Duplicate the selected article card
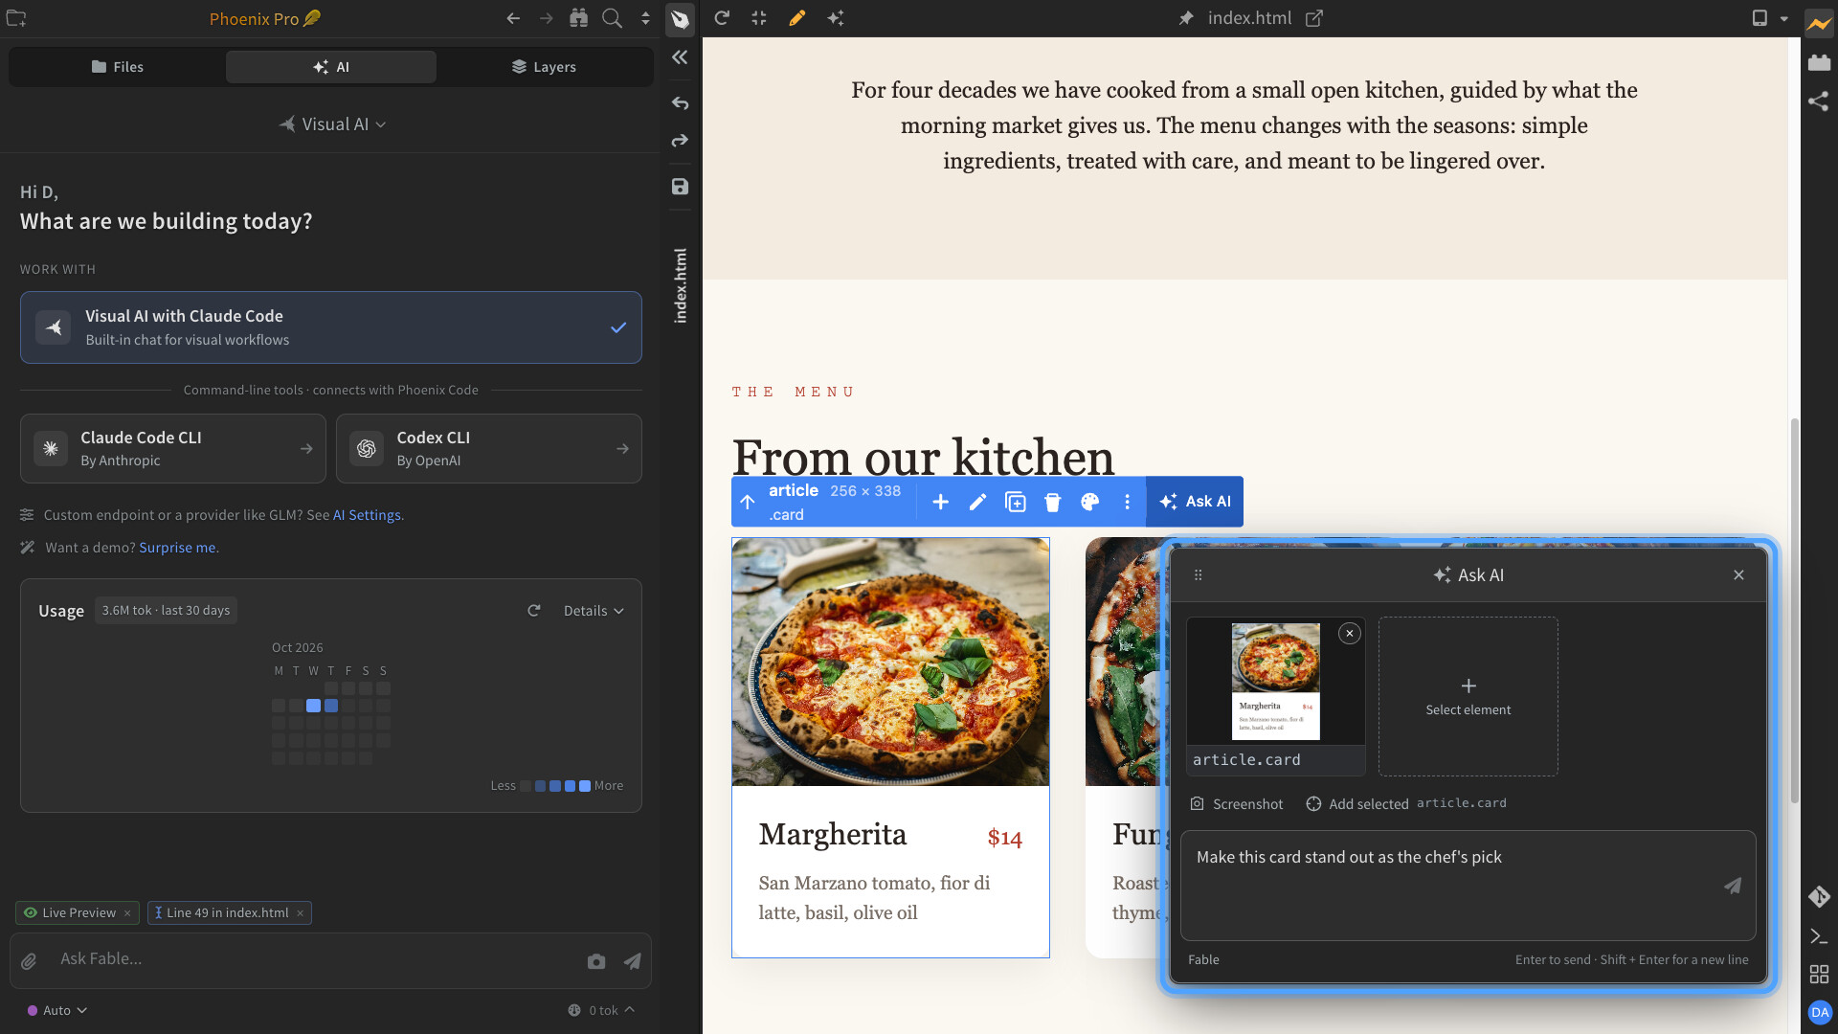The image size is (1838, 1034). (1016, 502)
